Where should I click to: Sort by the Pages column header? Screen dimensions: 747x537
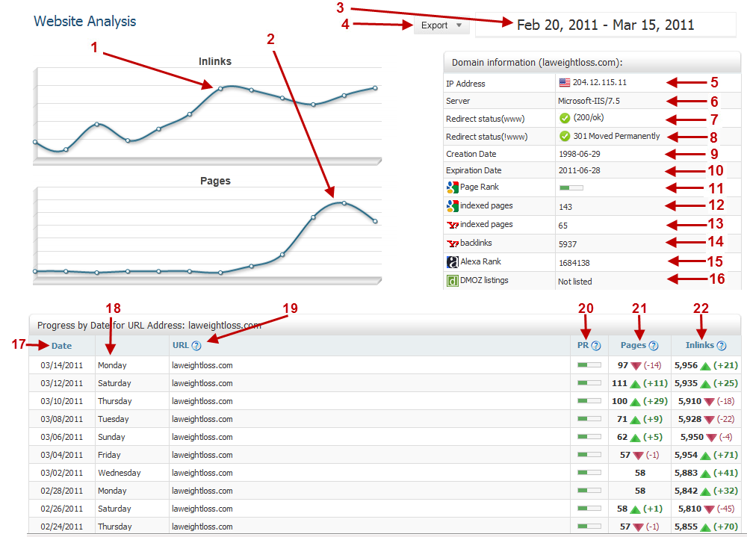pos(633,346)
